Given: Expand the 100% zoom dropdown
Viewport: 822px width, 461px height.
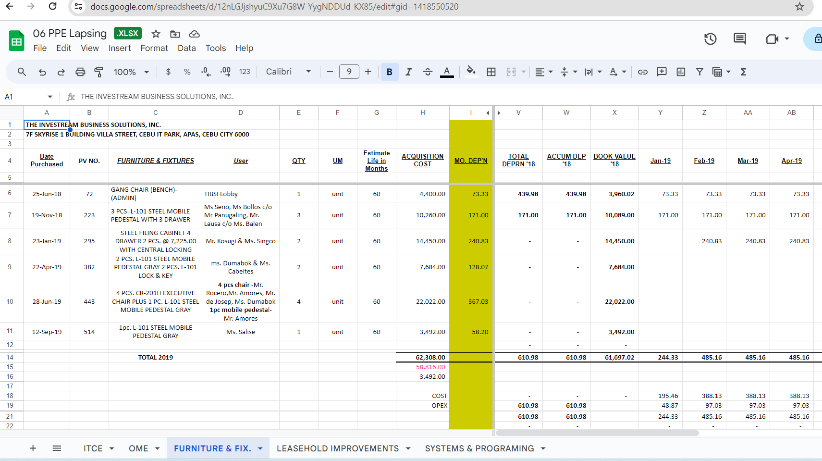Looking at the screenshot, I should pos(131,72).
